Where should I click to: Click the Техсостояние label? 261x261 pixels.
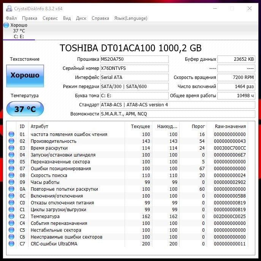point(25,59)
